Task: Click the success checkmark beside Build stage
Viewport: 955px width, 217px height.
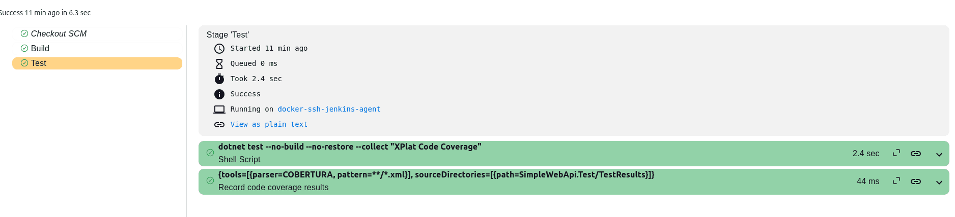Action: [24, 48]
